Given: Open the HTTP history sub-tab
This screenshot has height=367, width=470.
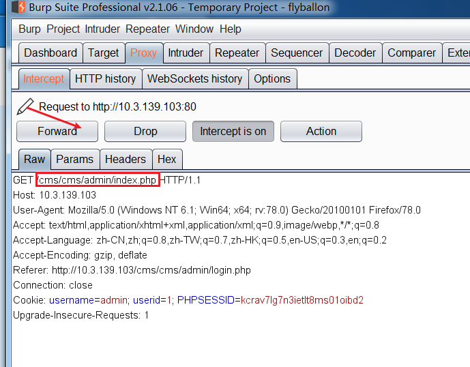Looking at the screenshot, I should point(105,79).
